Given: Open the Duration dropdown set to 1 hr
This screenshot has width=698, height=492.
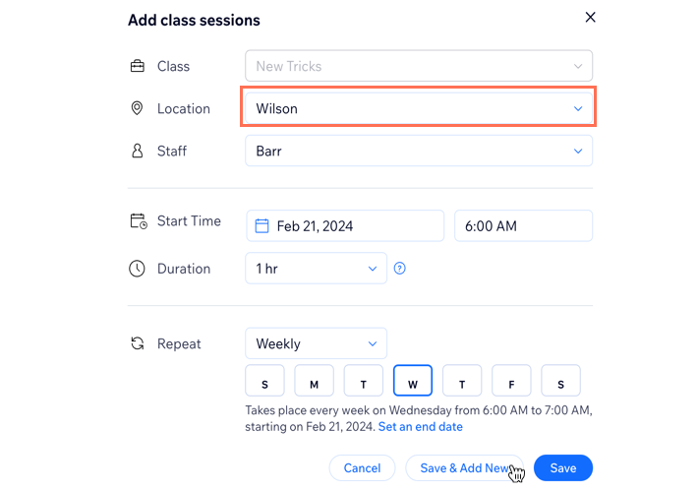Looking at the screenshot, I should pyautogui.click(x=316, y=269).
